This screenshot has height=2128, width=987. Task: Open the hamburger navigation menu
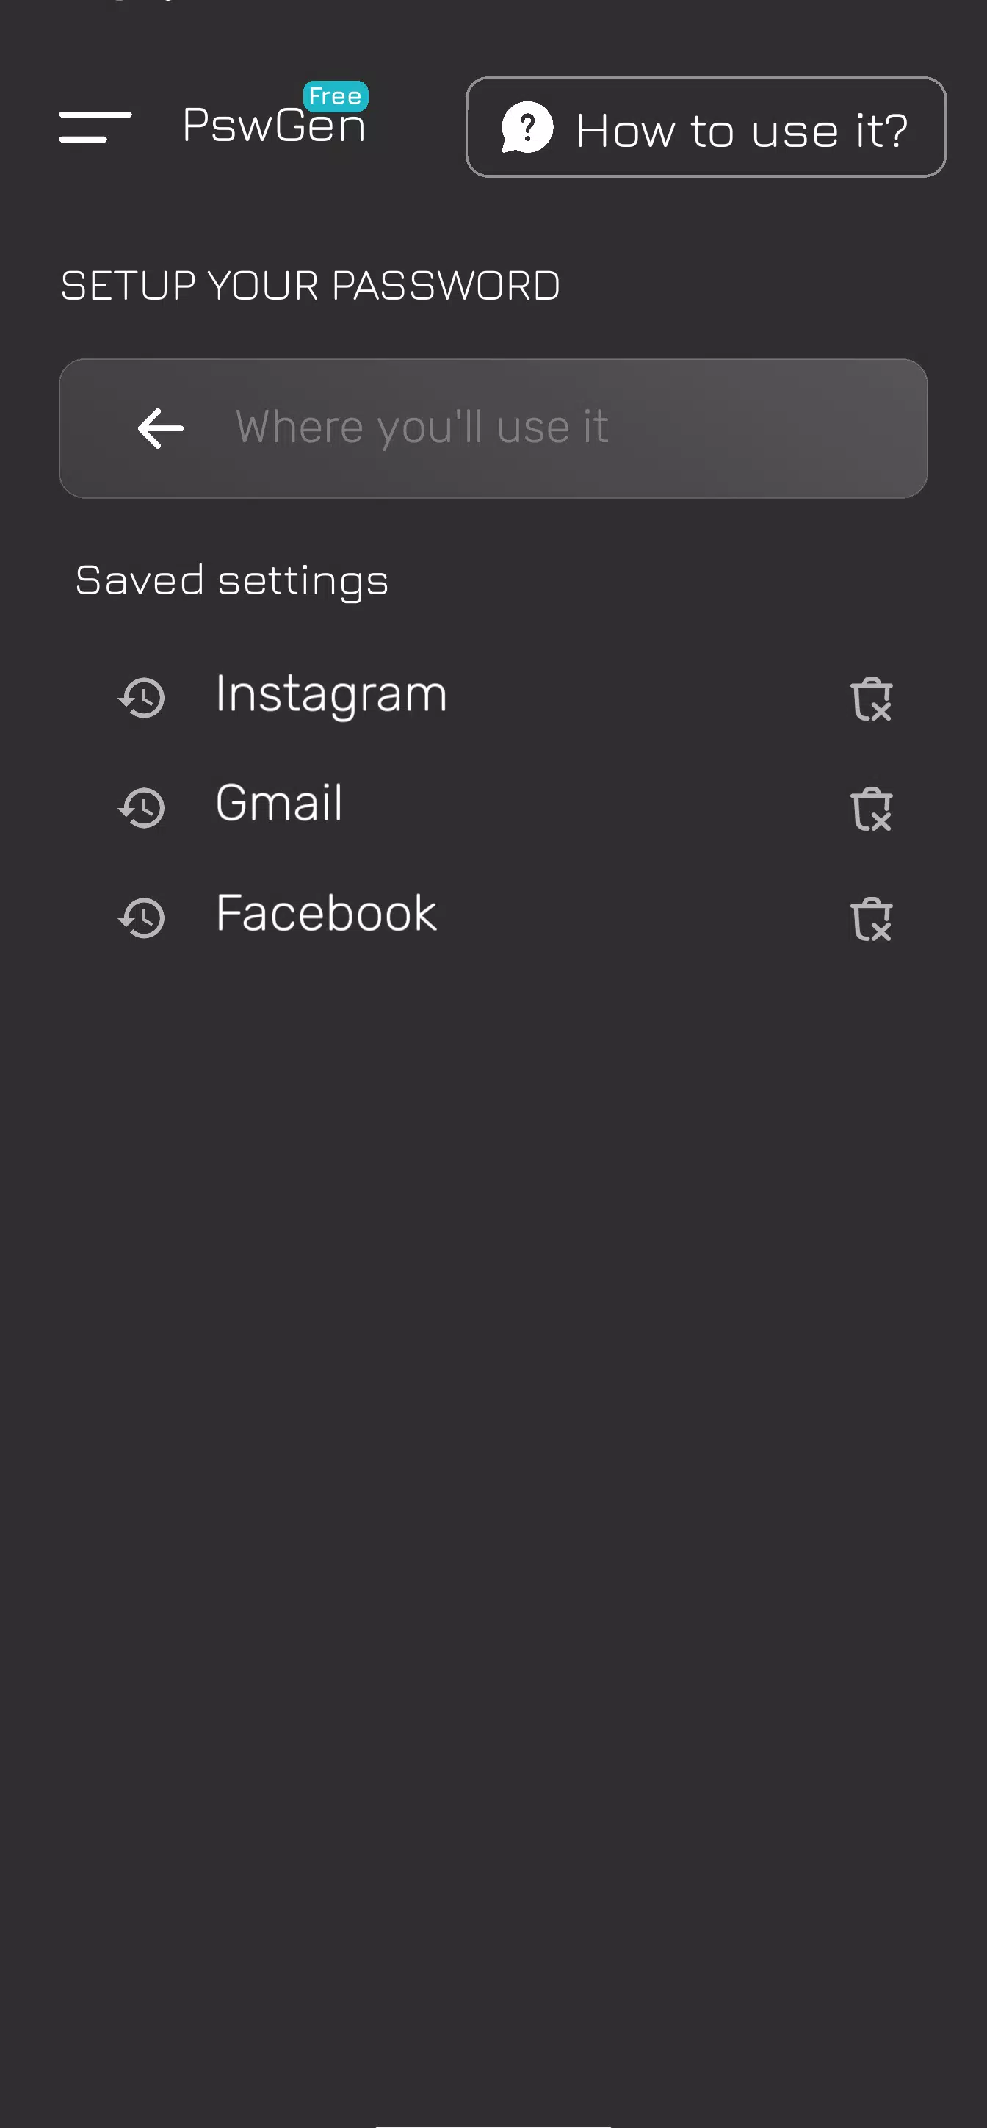(x=95, y=126)
